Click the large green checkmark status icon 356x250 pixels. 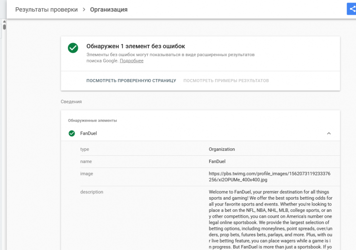pos(73,48)
